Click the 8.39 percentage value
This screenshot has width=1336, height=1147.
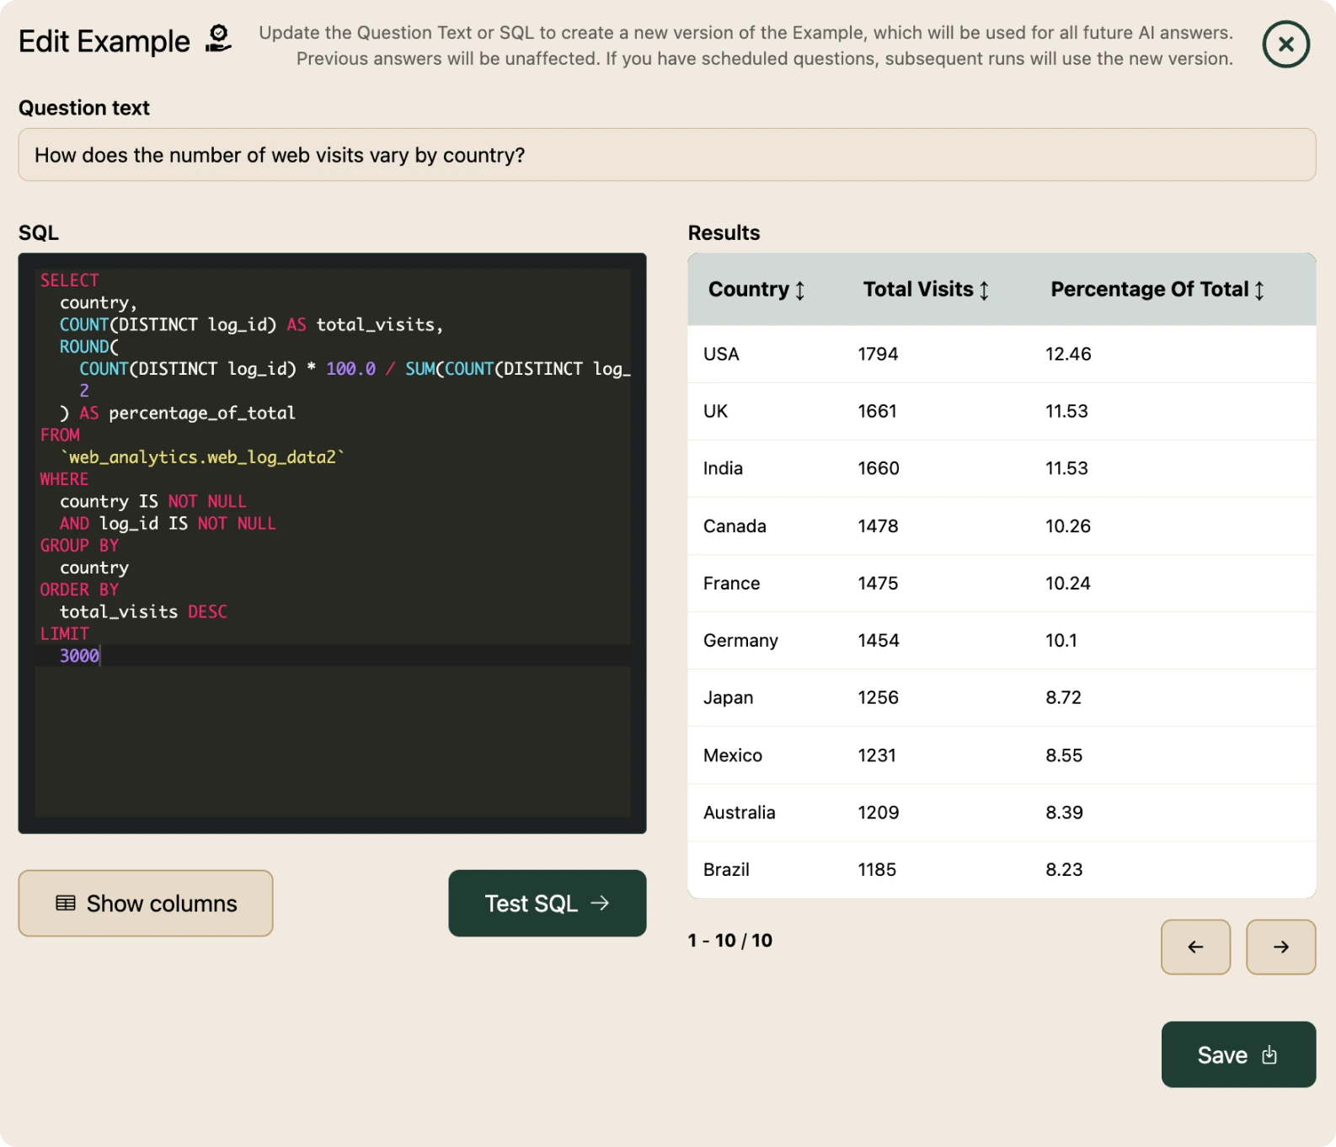[x=1064, y=813]
